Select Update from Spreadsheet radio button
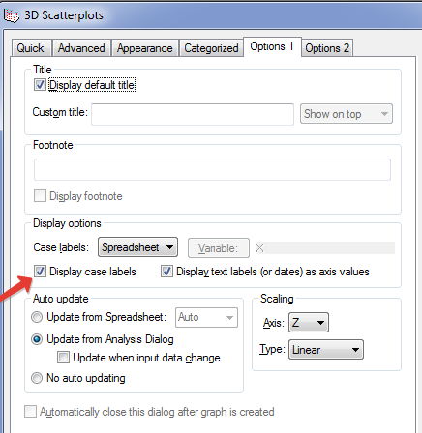This screenshot has width=422, height=433. [x=37, y=317]
